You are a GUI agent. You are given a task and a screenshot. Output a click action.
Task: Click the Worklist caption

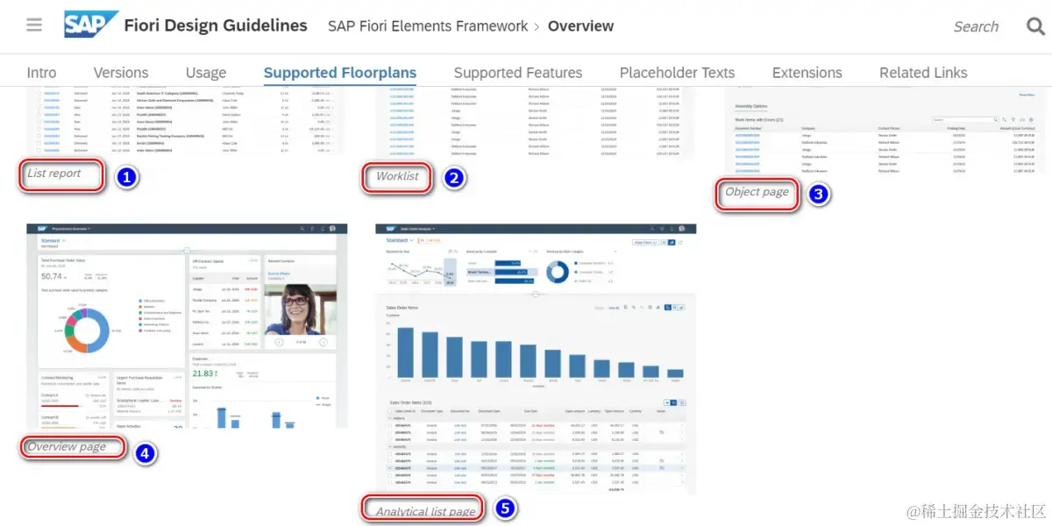[397, 176]
